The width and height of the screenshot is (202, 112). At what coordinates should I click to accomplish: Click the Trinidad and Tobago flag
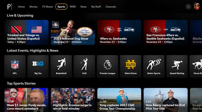16,30
